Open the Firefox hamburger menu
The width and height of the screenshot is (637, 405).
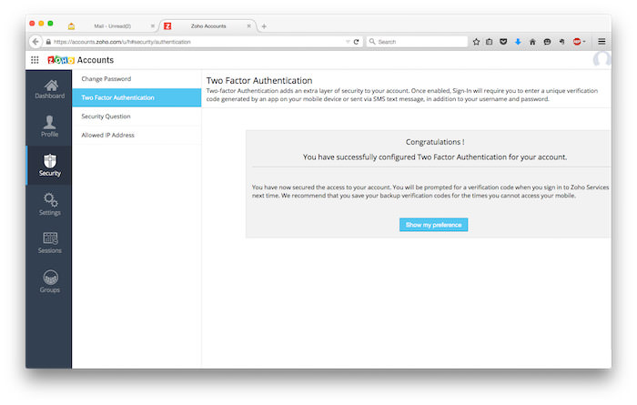click(602, 42)
